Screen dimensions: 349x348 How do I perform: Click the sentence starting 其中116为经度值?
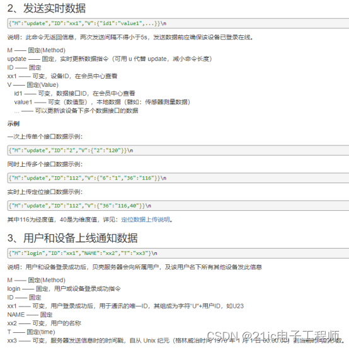[x=90, y=220]
